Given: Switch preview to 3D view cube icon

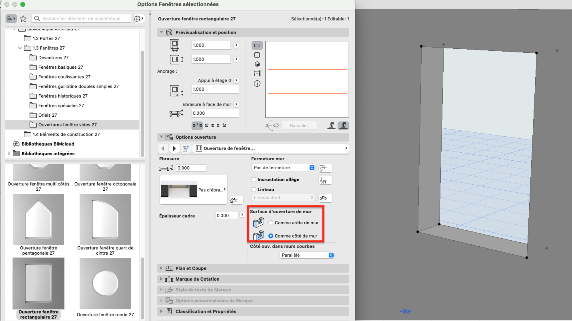Looking at the screenshot, I should (x=257, y=64).
